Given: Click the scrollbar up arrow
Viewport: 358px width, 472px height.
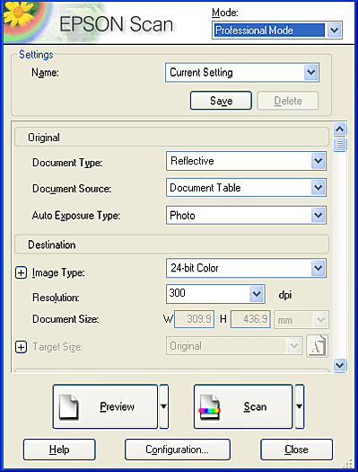Looking at the screenshot, I should tap(340, 129).
